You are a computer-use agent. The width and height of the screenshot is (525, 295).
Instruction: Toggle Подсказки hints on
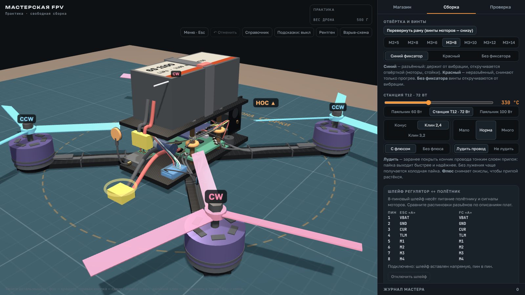(x=294, y=32)
